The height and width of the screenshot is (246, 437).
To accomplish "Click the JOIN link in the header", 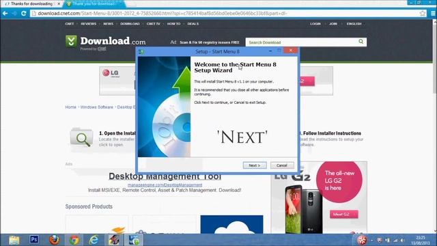I will coord(333,24).
